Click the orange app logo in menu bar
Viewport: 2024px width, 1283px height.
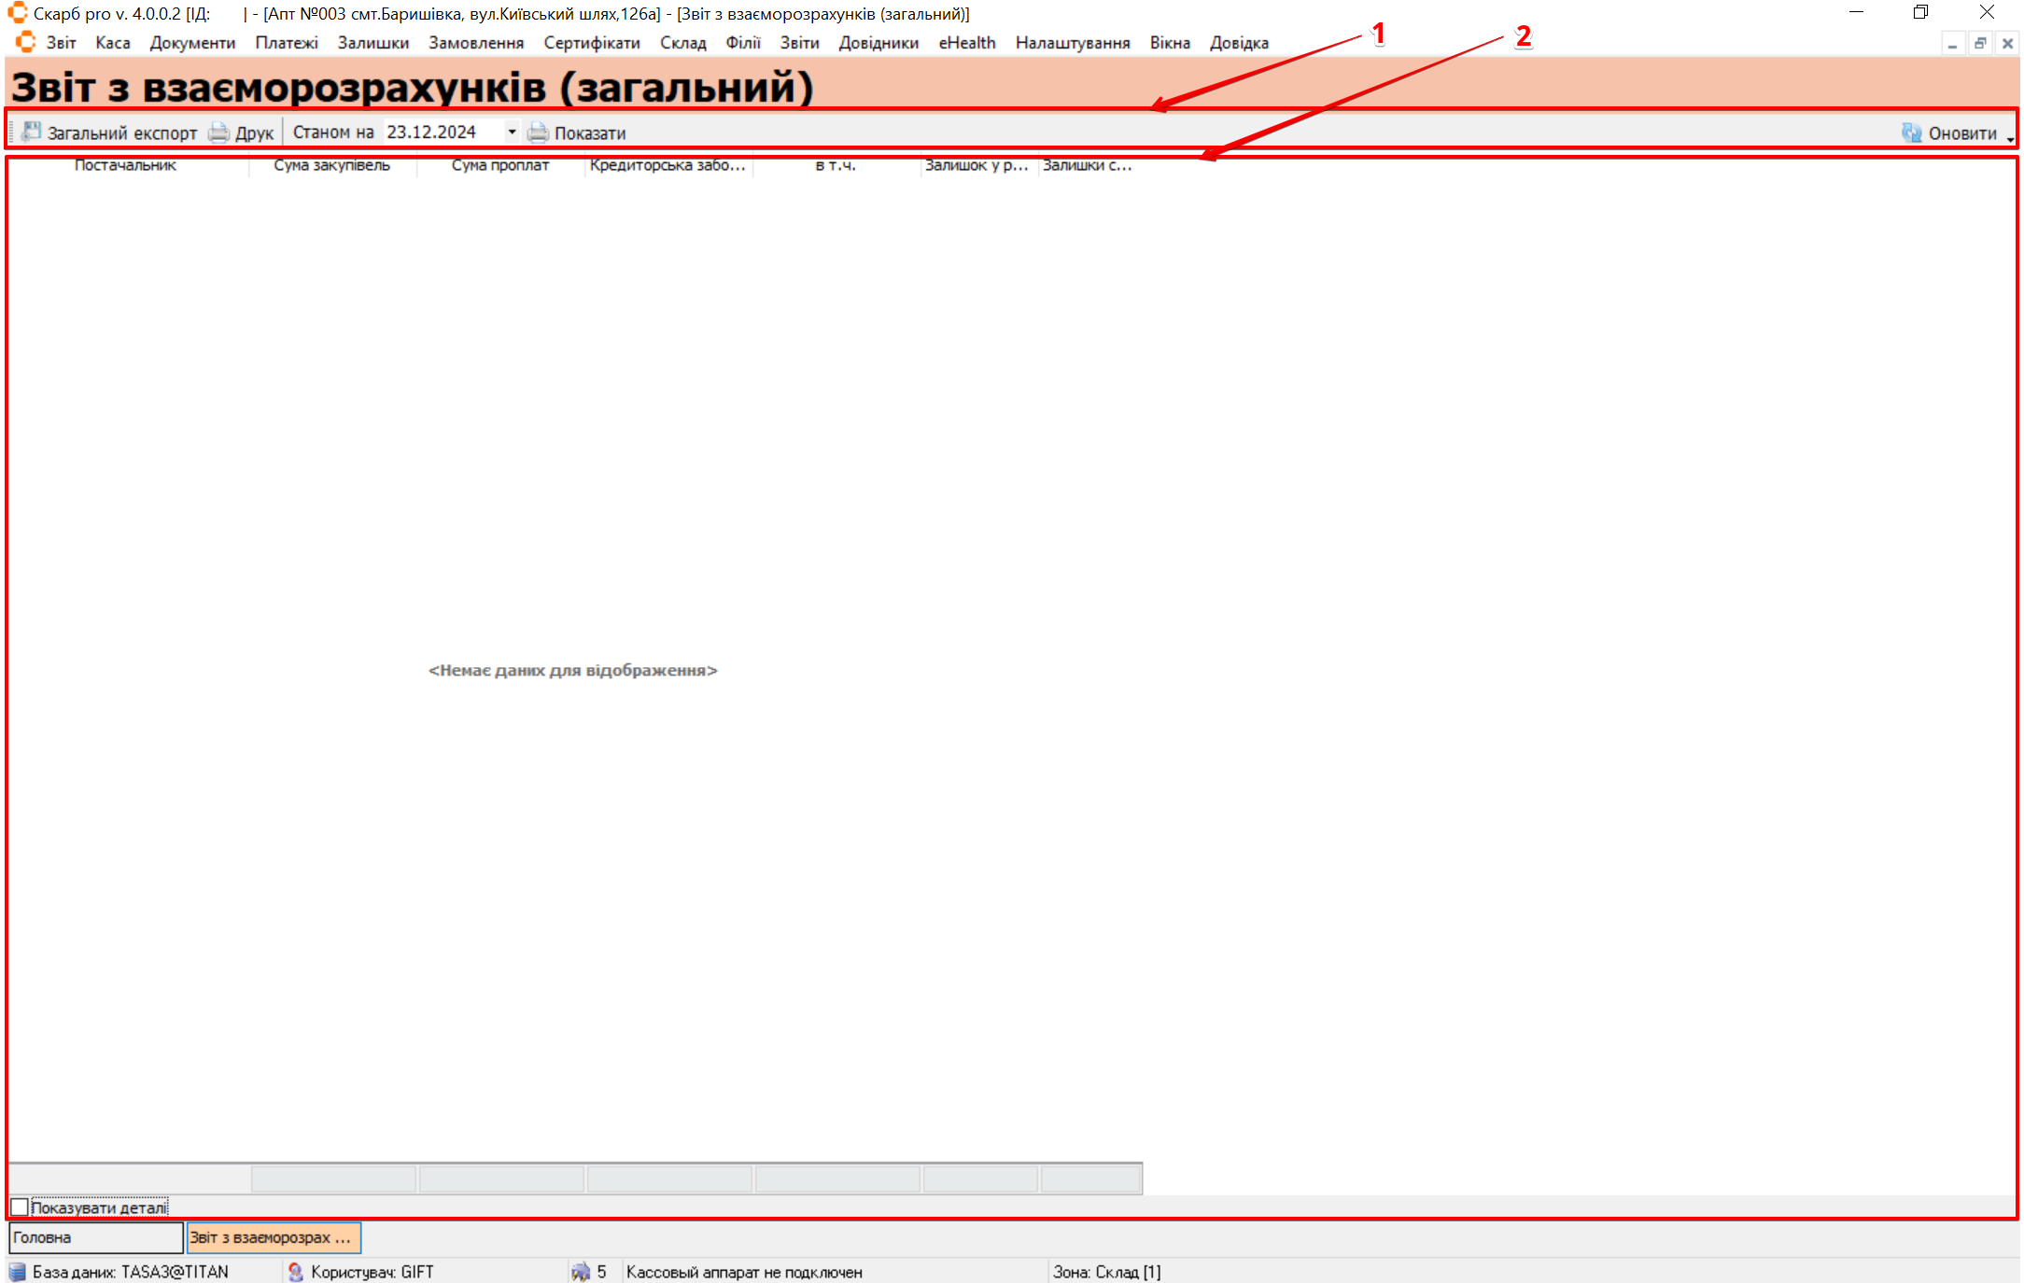point(25,42)
